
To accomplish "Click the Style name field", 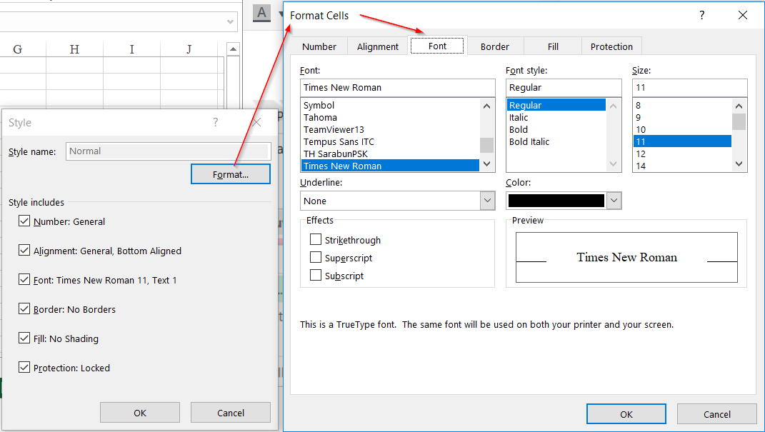I will (169, 151).
